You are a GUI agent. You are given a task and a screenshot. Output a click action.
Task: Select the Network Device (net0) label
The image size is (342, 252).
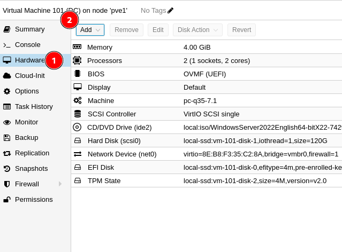pyautogui.click(x=122, y=154)
